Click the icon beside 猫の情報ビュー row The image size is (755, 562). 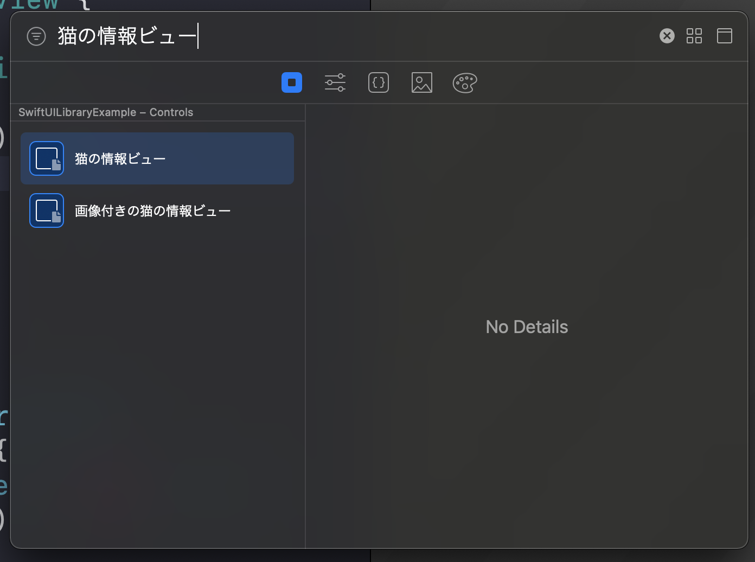[47, 158]
